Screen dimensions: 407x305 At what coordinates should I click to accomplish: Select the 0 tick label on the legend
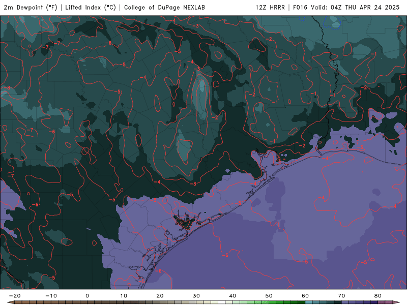coord(87,296)
